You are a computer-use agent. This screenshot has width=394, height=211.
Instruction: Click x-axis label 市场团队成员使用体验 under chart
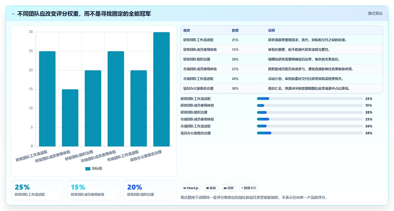tap(98, 157)
